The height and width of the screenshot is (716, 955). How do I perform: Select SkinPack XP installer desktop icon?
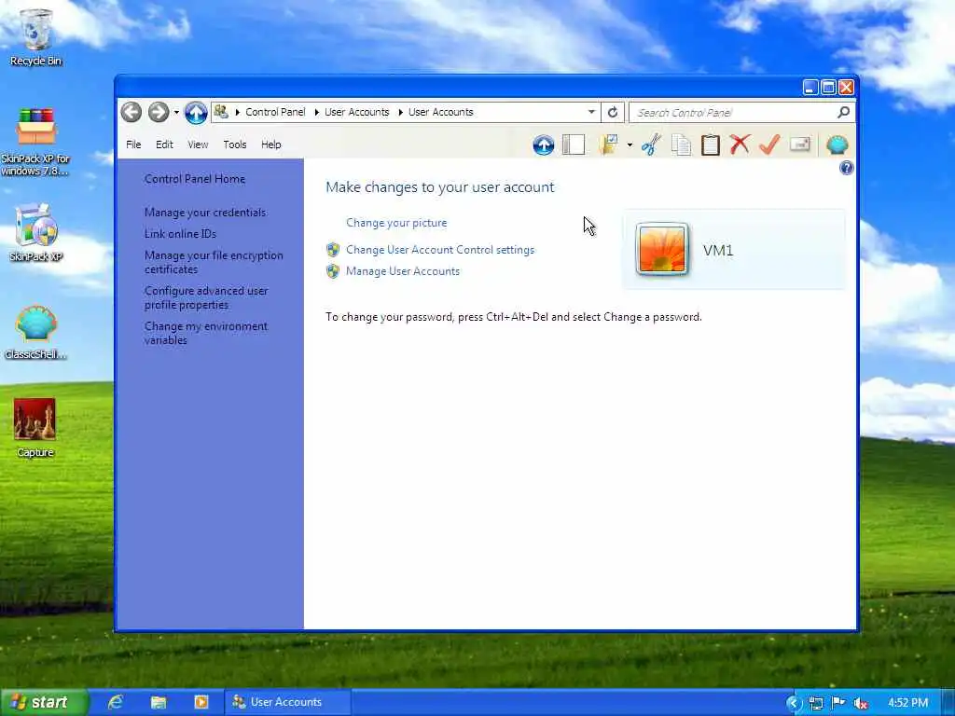click(x=36, y=232)
